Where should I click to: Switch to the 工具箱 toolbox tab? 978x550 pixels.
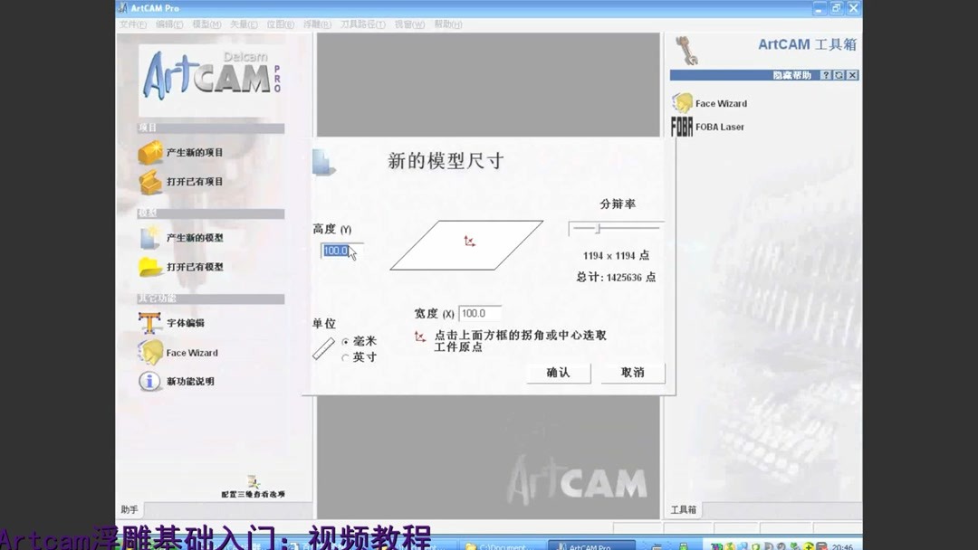coord(684,509)
